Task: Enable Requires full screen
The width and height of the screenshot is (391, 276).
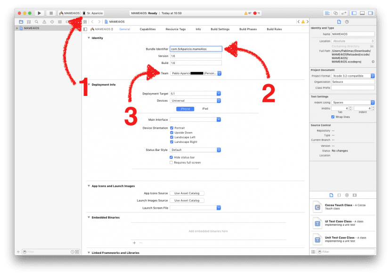Action: tap(171, 163)
